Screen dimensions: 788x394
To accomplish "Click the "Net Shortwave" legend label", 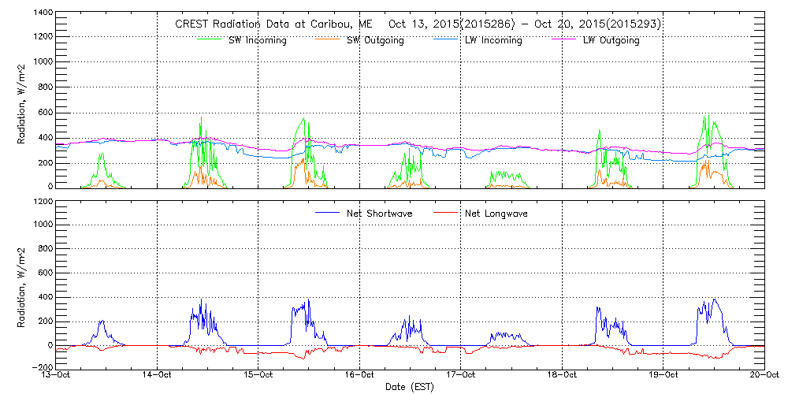I will pyautogui.click(x=379, y=214).
